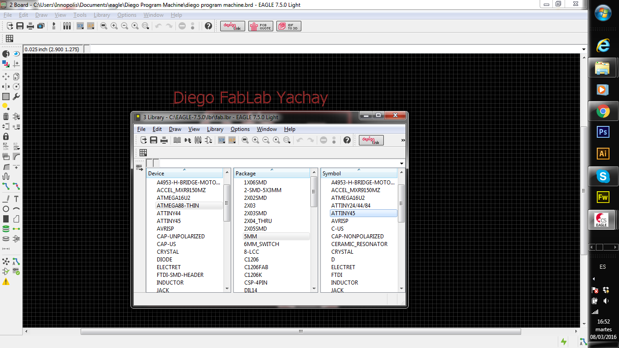Click into the Library command line field
Viewport: 619px width, 348px height.
[x=279, y=163]
